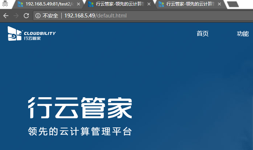Viewport: 253px width, 150px height.
Task: Open the 功能 navigation link
Action: (243, 33)
